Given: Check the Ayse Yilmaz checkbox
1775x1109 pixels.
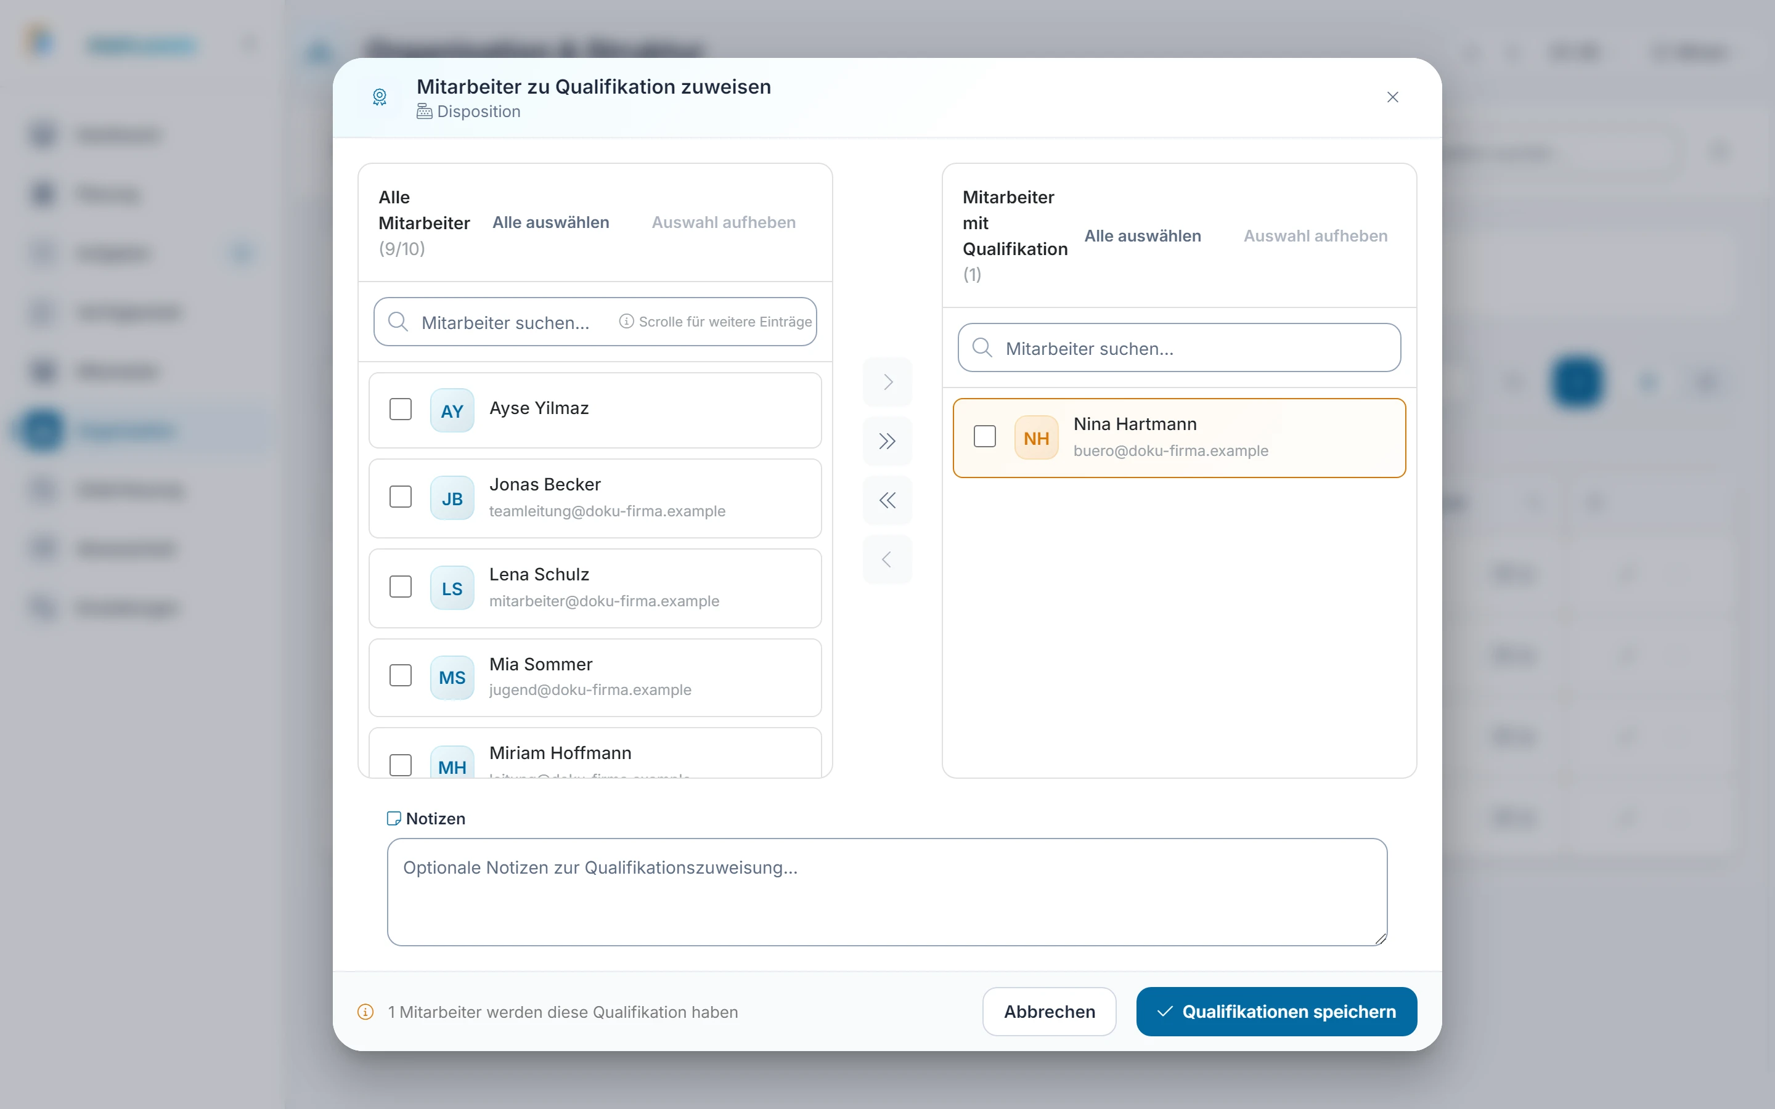Looking at the screenshot, I should 401,409.
